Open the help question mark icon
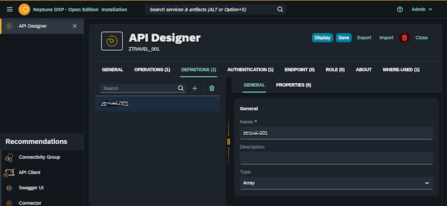 [x=400, y=9]
